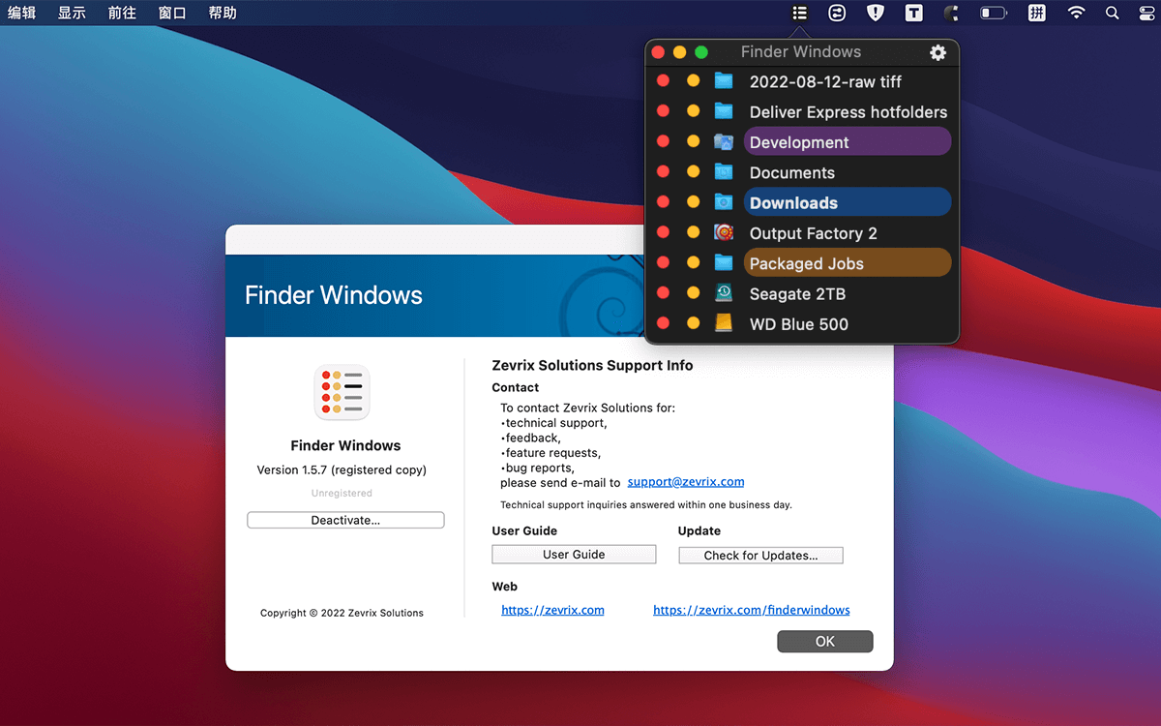
Task: Close the Deliver Express hotfolders window red dot
Action: click(x=663, y=111)
